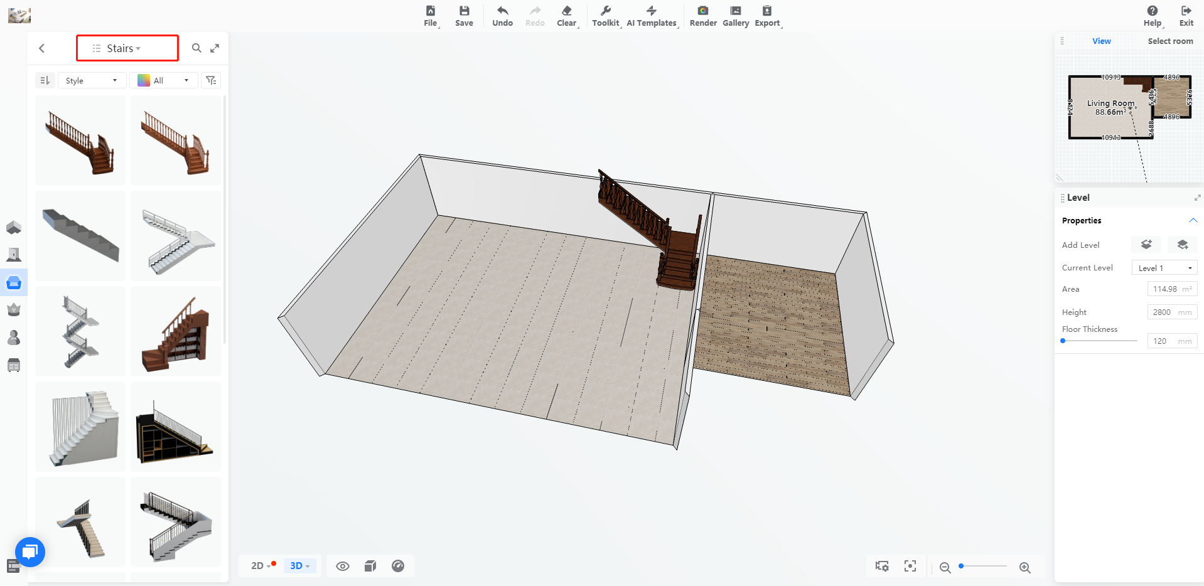Clear the design with the eraser tool

(567, 16)
